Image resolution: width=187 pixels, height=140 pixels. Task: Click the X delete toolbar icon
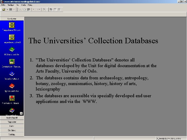[44, 10]
